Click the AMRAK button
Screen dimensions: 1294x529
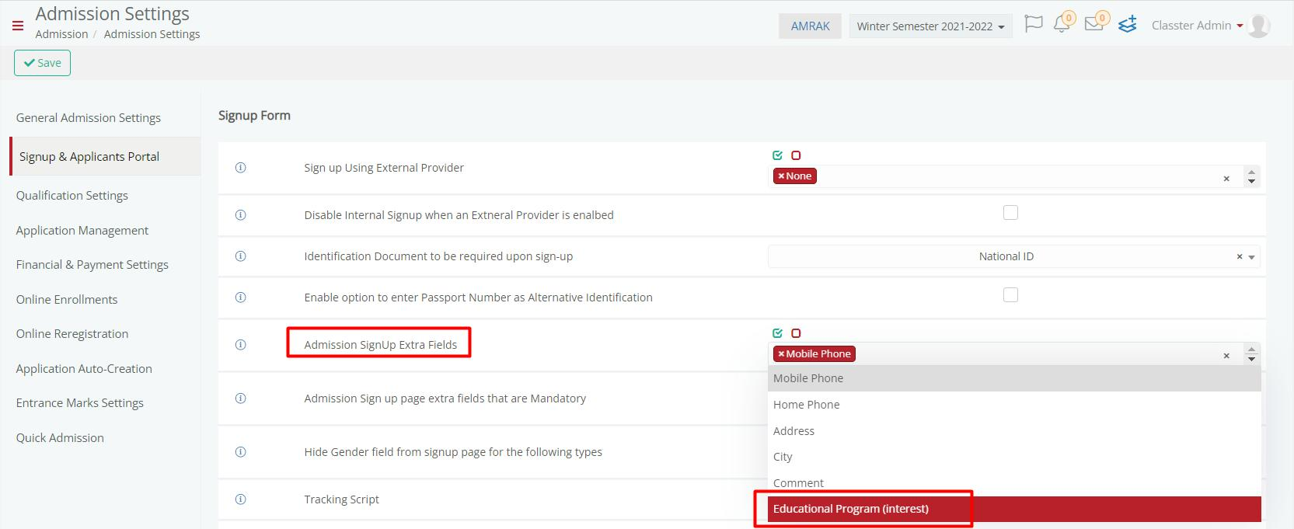pyautogui.click(x=810, y=26)
